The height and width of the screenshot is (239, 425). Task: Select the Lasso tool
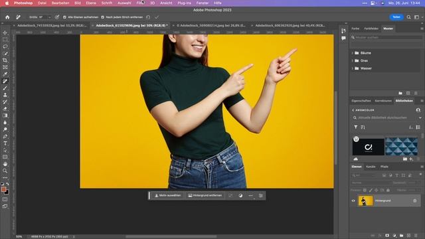point(5,46)
